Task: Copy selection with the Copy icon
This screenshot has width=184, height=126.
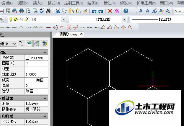Action: [x=64, y=11]
